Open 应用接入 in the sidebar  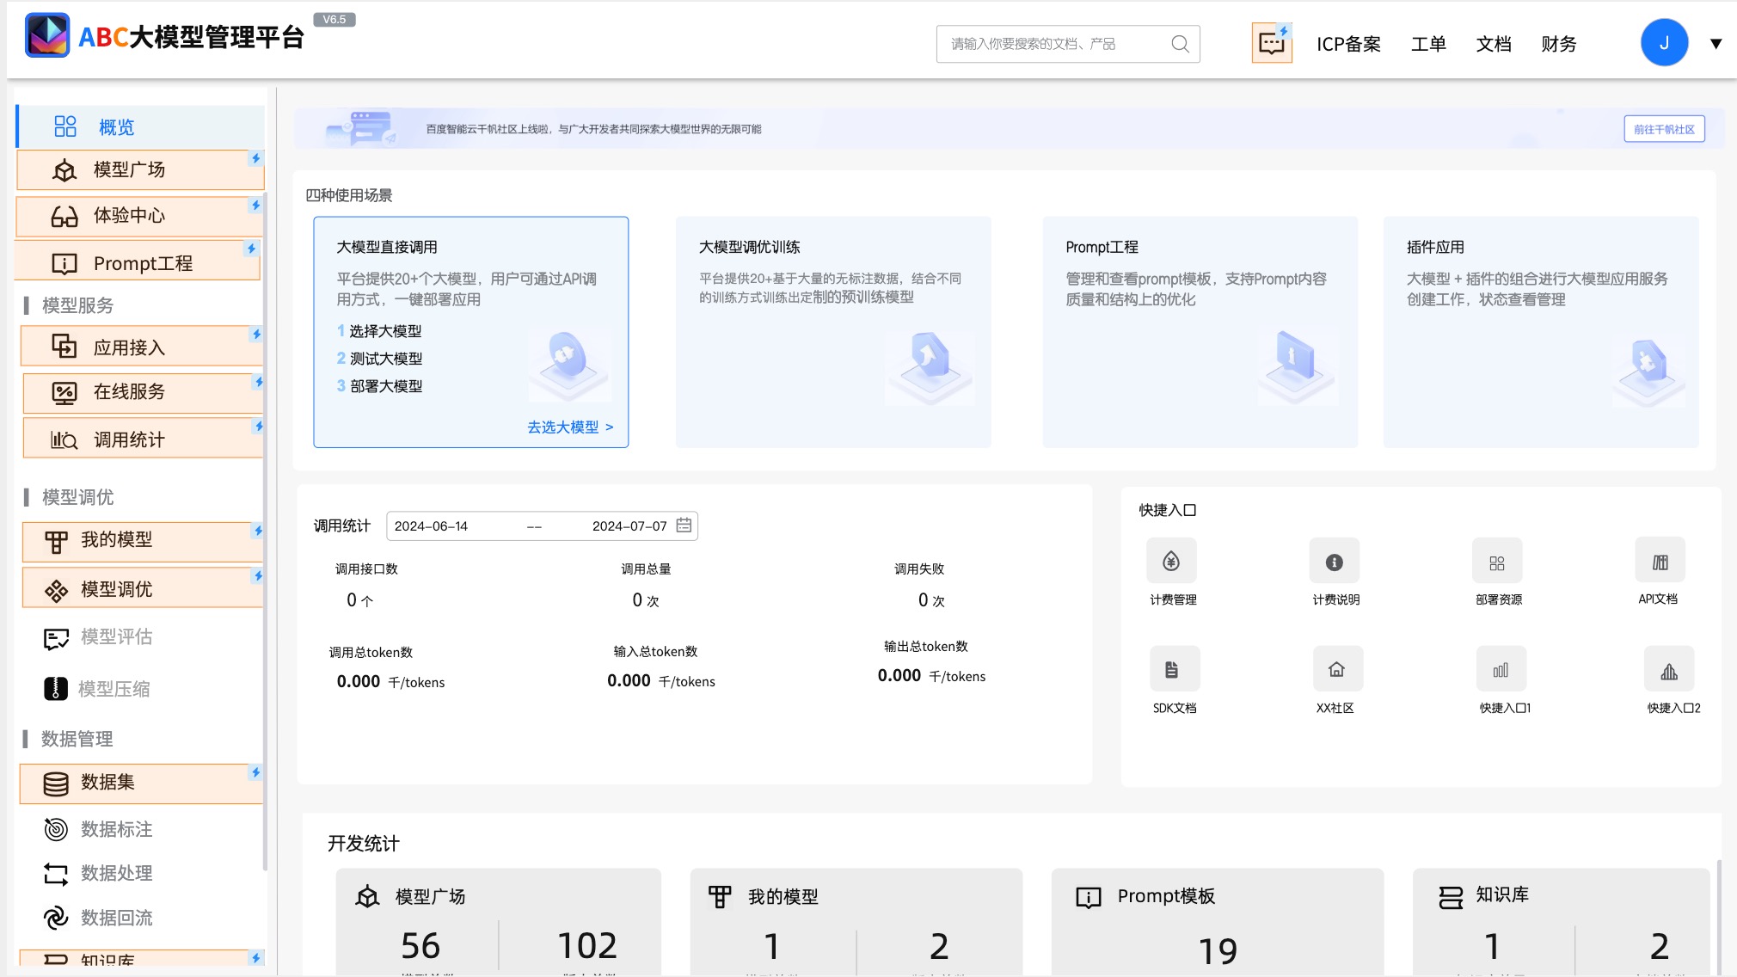(142, 347)
